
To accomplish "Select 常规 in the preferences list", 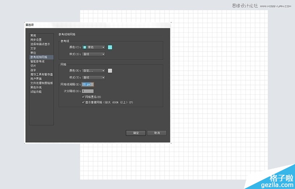I will [33, 36].
